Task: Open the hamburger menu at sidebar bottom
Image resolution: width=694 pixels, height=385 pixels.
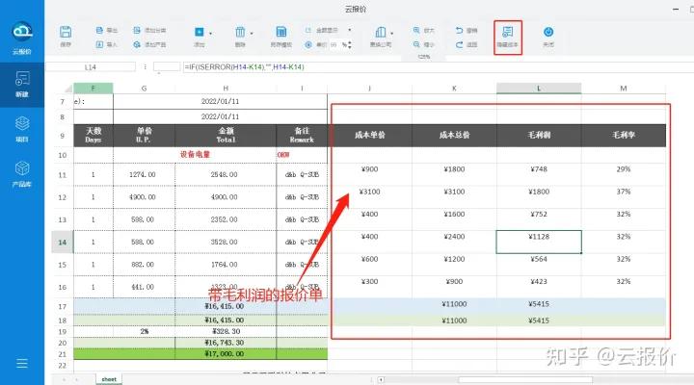Action: tap(22, 363)
